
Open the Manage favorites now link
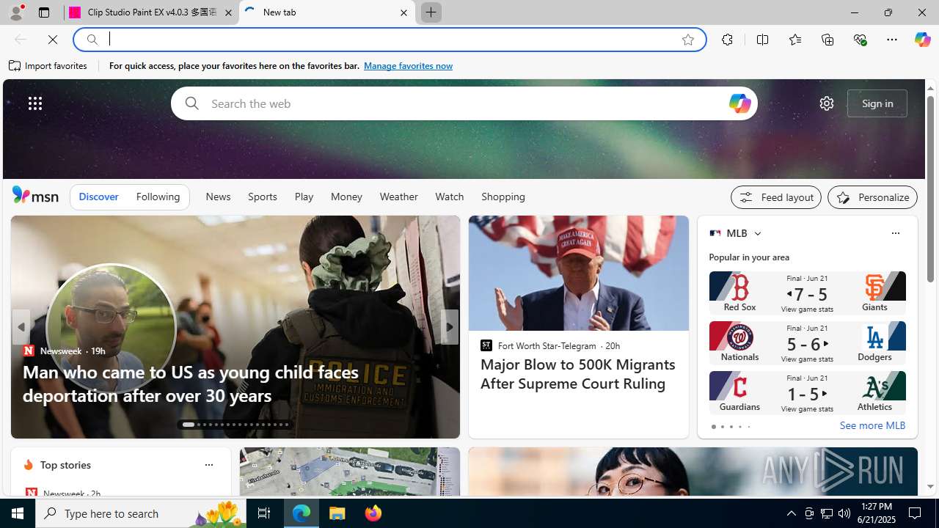[x=408, y=66]
